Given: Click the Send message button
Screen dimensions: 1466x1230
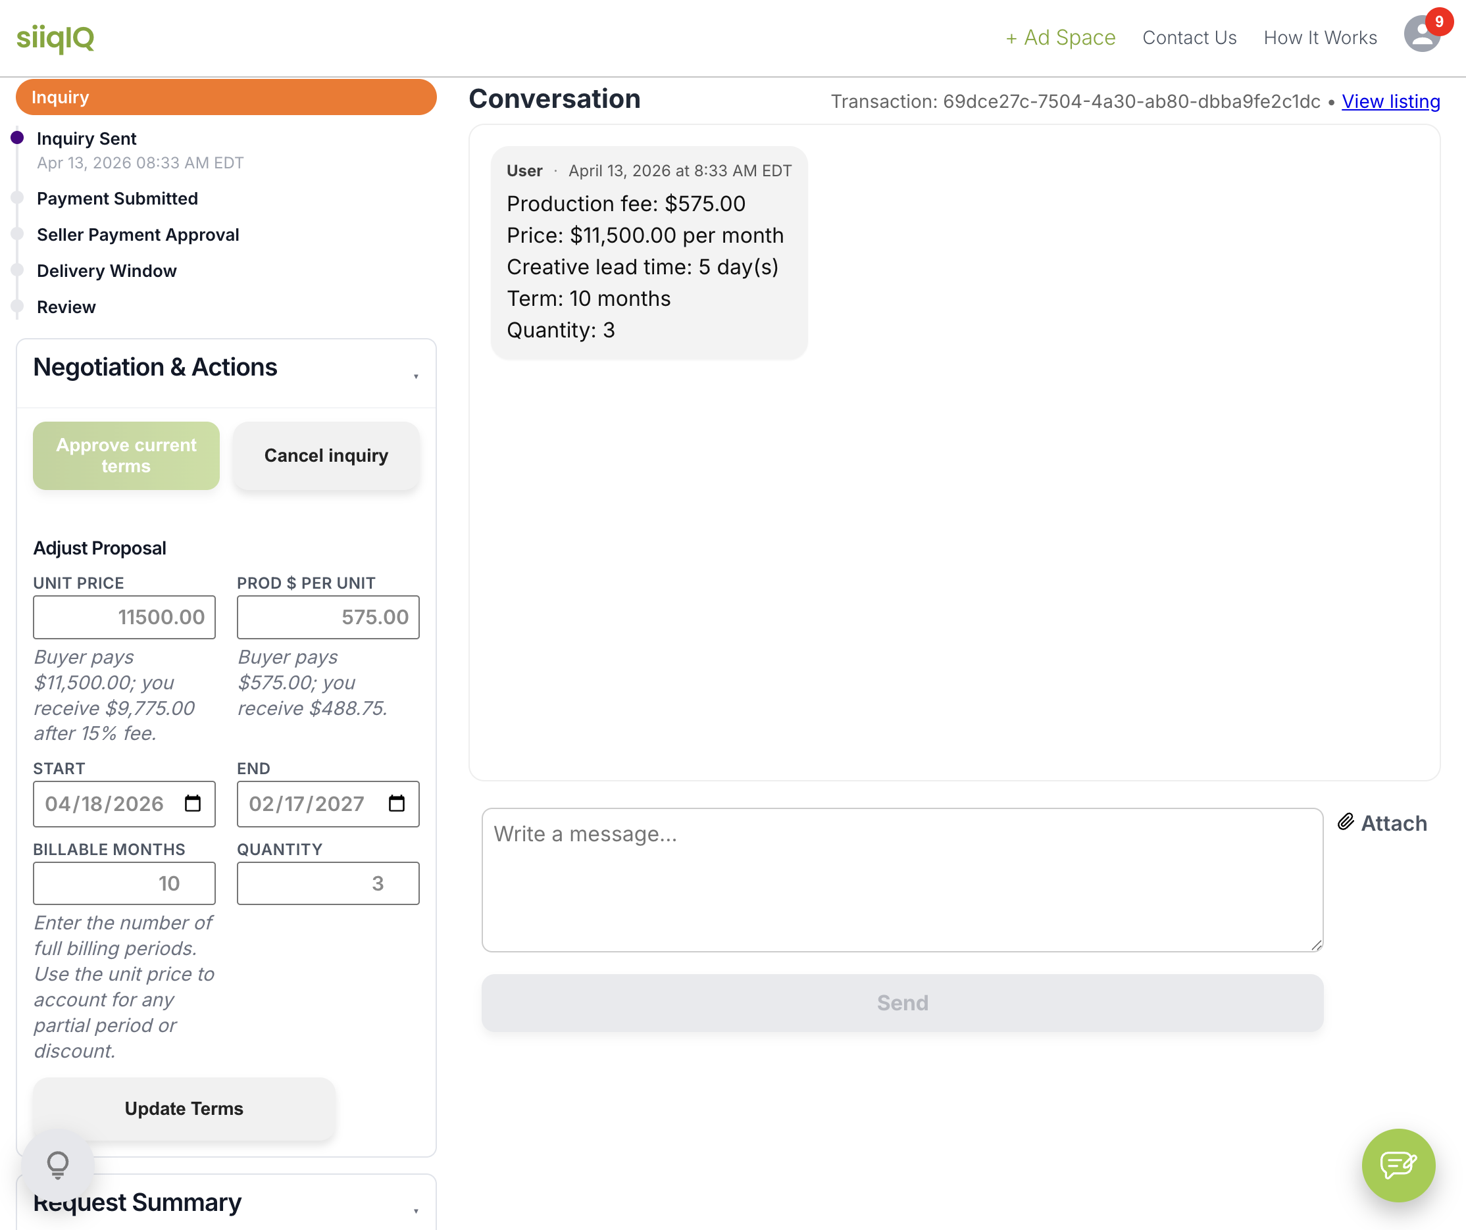Looking at the screenshot, I should (x=902, y=1002).
